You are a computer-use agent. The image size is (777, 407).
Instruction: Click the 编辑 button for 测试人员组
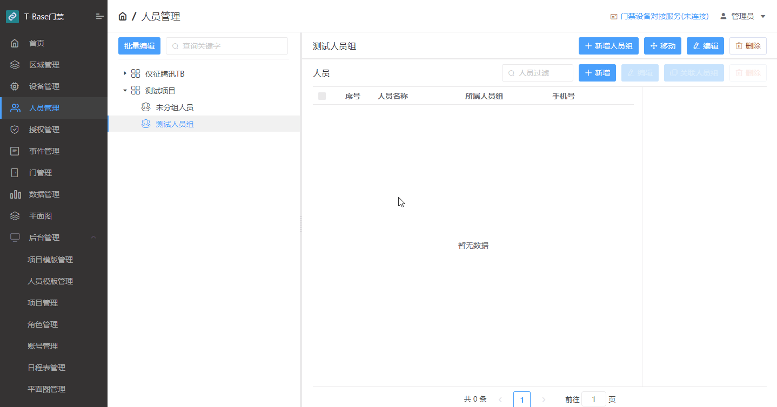(x=705, y=46)
